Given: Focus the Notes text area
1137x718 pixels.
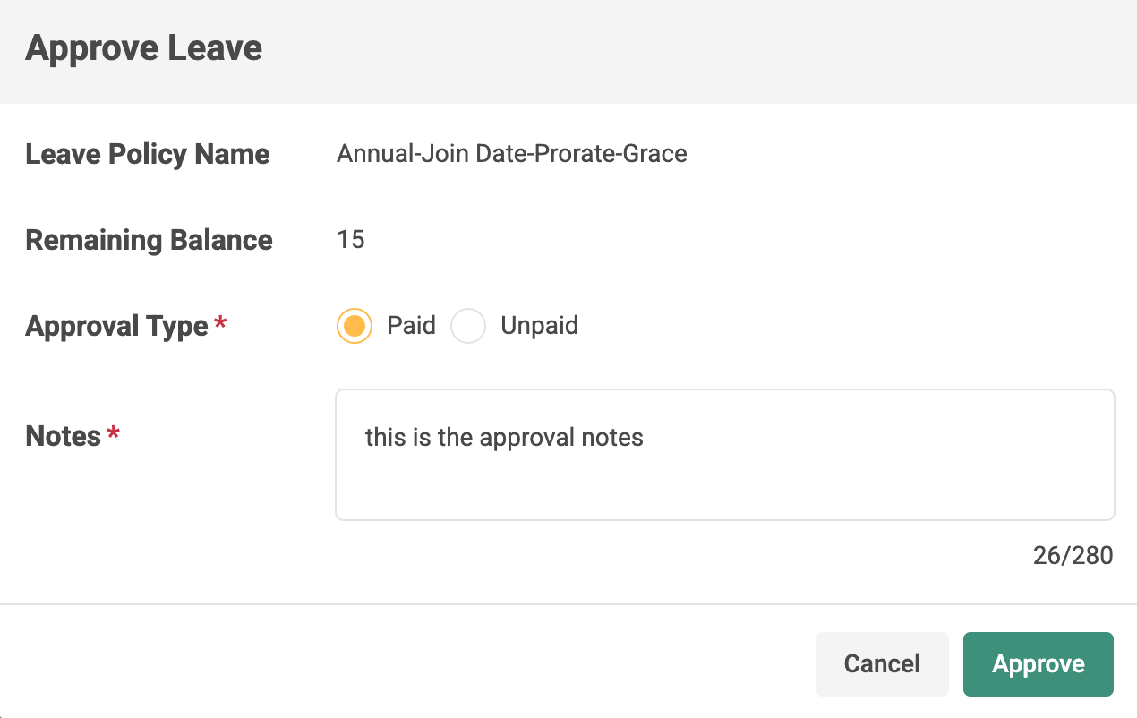Looking at the screenshot, I should 725,455.
